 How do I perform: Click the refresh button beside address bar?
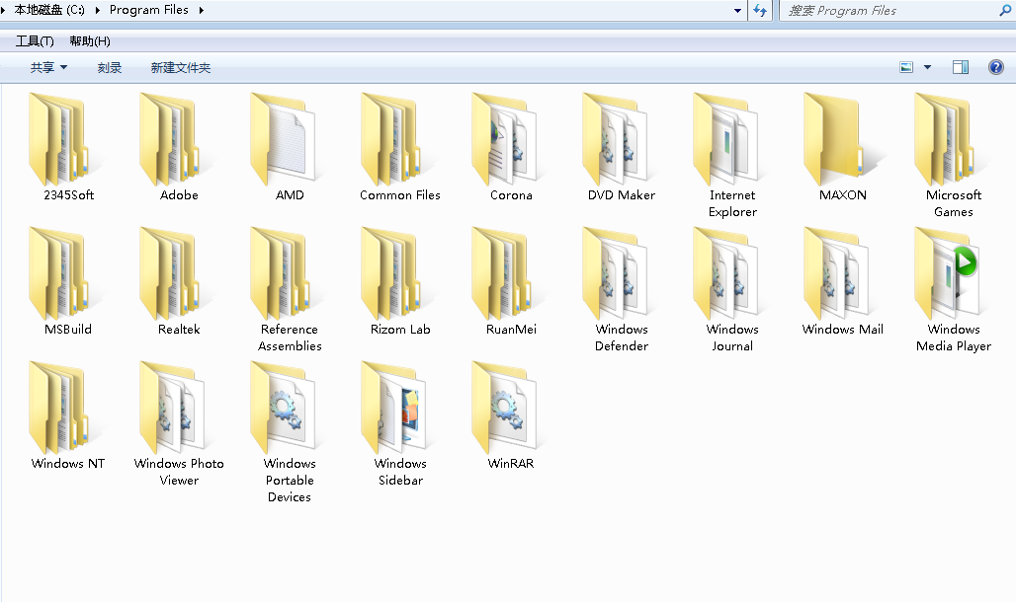point(760,10)
